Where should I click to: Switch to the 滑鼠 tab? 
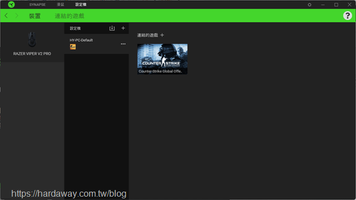click(x=60, y=4)
